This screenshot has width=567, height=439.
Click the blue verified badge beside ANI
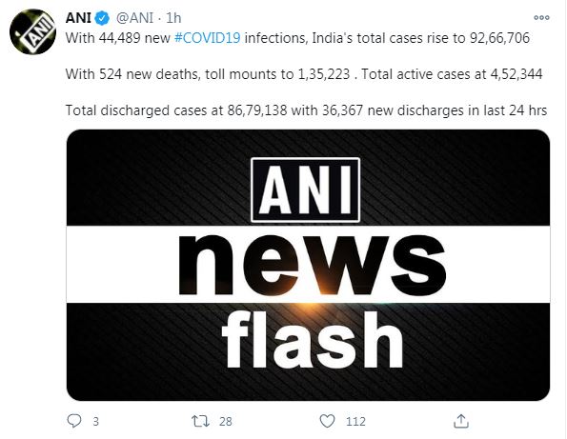[102, 18]
